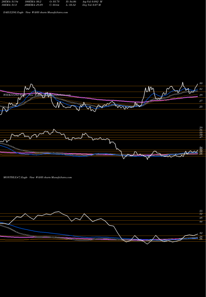This screenshot has width=206, height=297.
Task: Select the open price O: 33.73
Action: pos(55,2)
